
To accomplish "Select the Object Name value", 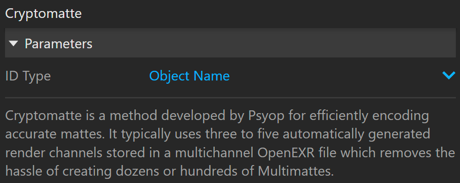I will tap(189, 76).
